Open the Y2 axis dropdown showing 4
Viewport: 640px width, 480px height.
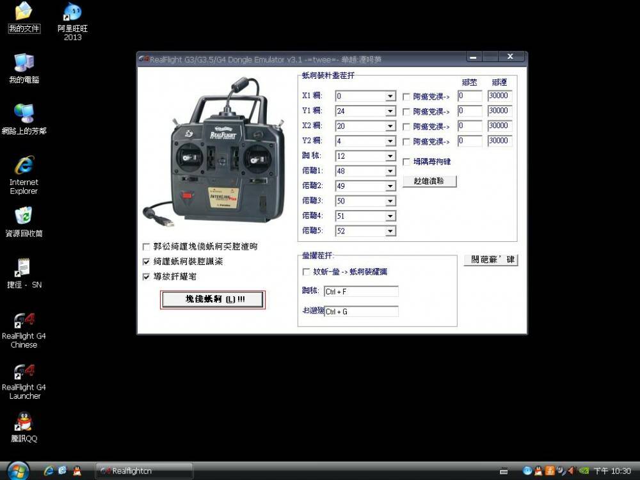pos(390,141)
